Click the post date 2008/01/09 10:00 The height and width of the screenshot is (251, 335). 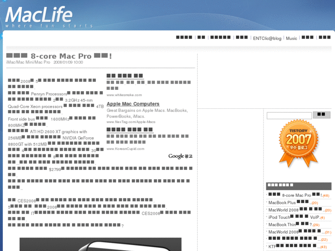[68, 62]
